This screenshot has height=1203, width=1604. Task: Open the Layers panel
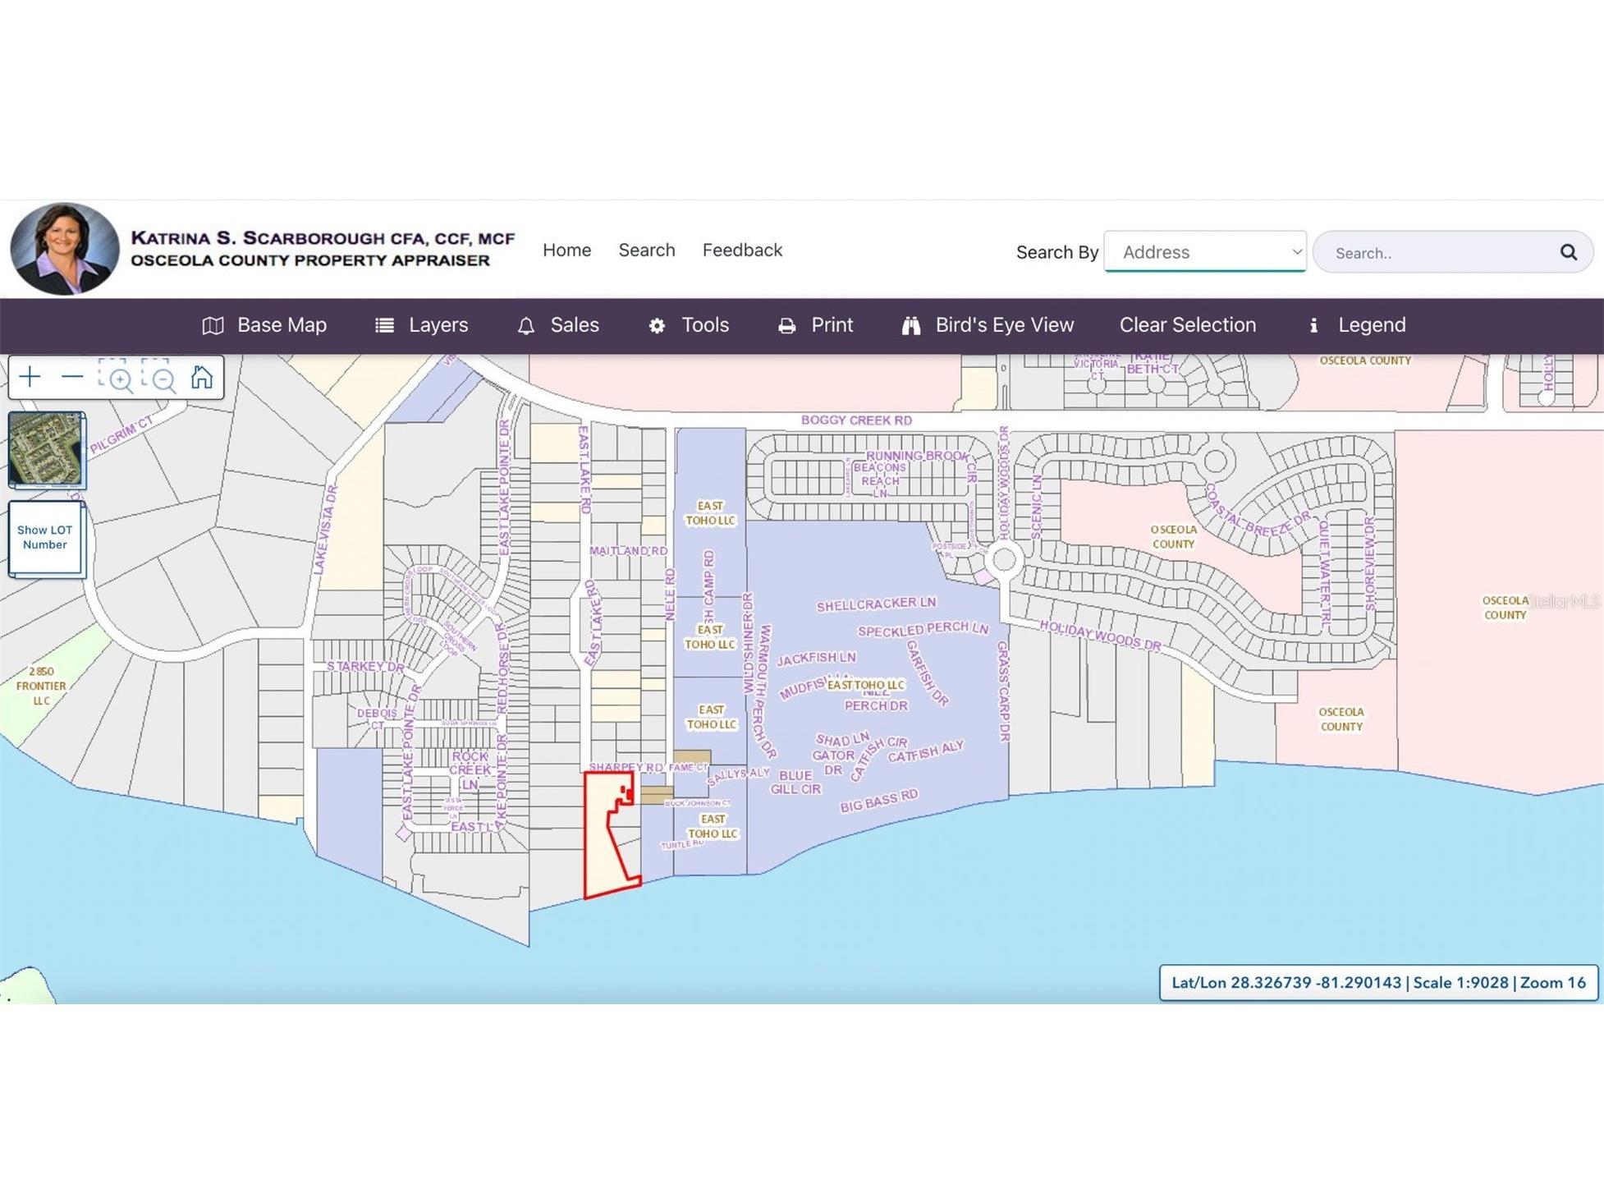422,325
